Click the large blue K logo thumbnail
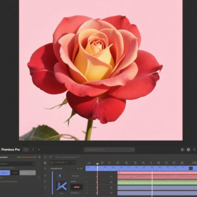 click(61, 186)
